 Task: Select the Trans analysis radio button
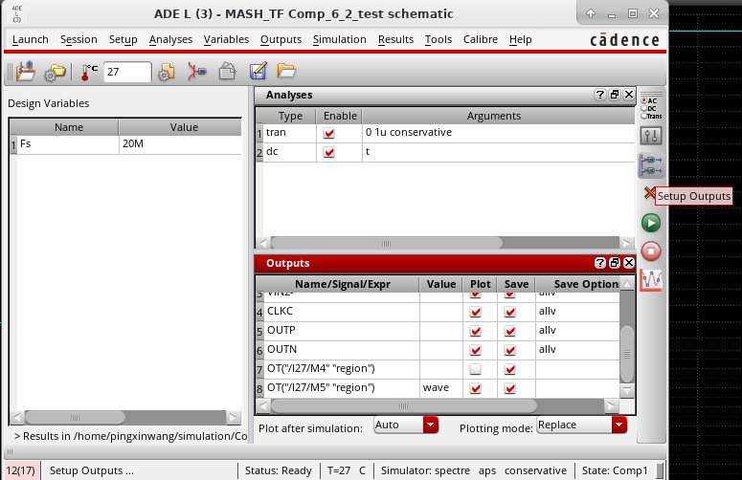point(644,116)
